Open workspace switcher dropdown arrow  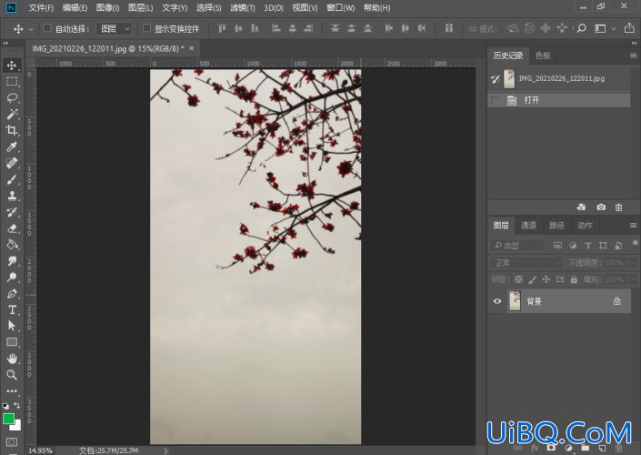(x=614, y=28)
